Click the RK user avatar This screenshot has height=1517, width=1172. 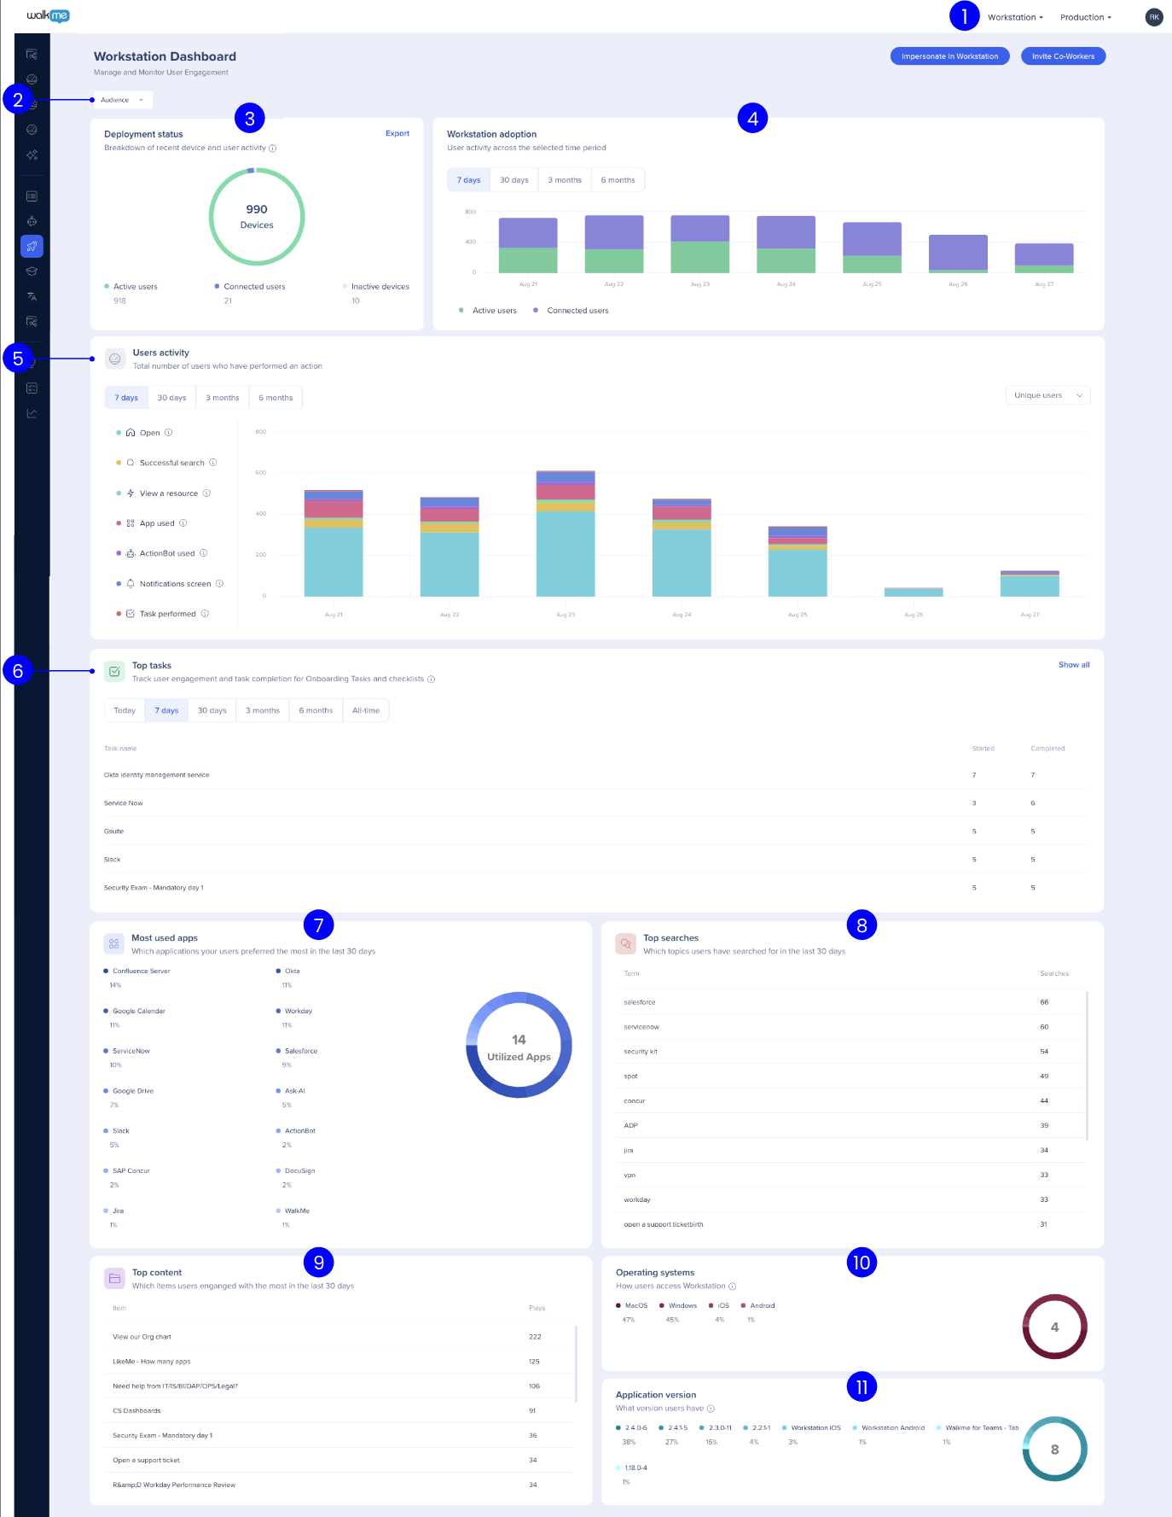pyautogui.click(x=1153, y=17)
